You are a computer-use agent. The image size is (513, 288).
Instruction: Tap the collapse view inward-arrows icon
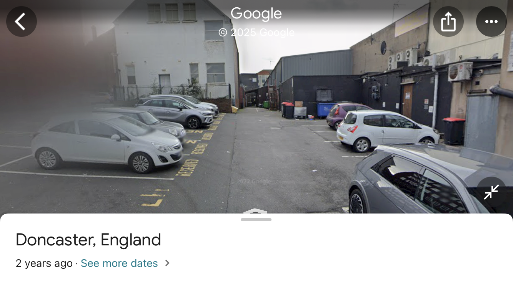[491, 192]
